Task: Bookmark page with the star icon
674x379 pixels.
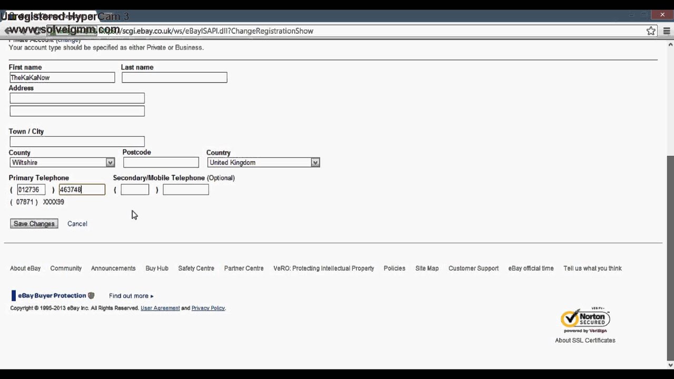Action: (651, 31)
